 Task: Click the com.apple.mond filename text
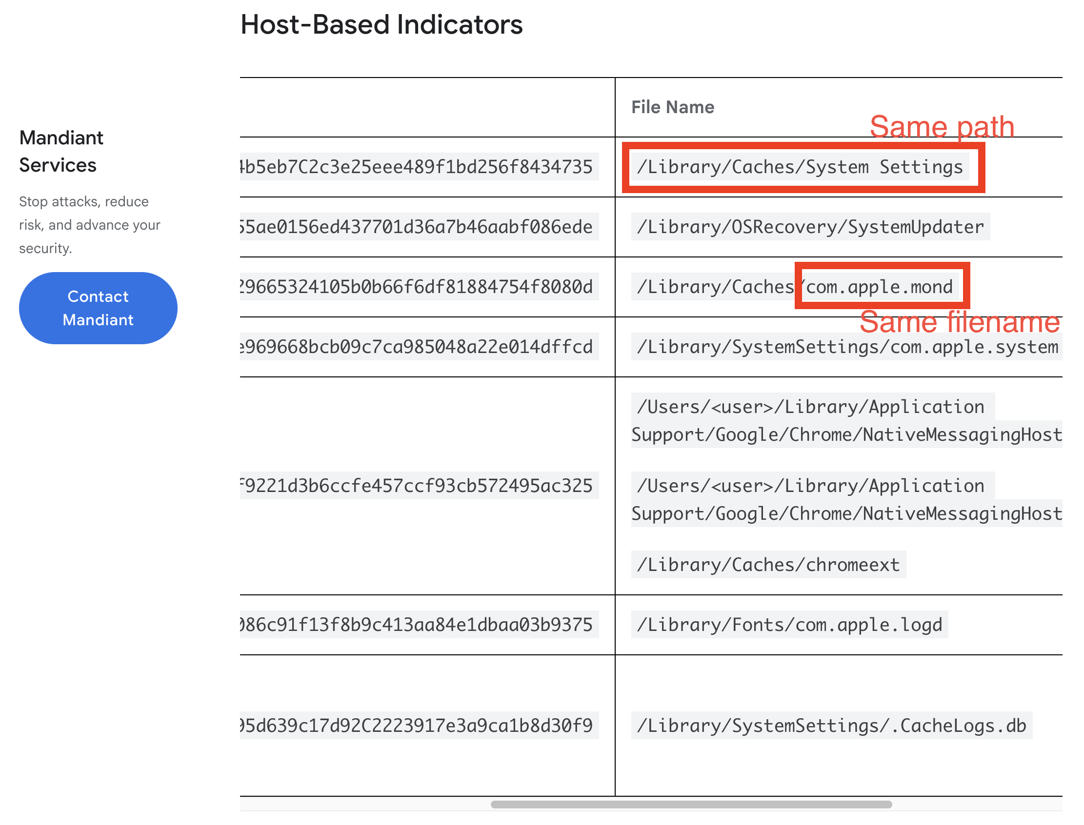879,287
